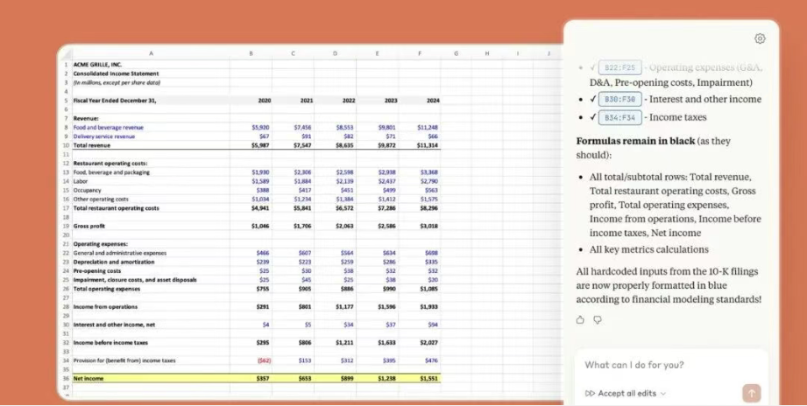Select column A header

click(x=151, y=52)
